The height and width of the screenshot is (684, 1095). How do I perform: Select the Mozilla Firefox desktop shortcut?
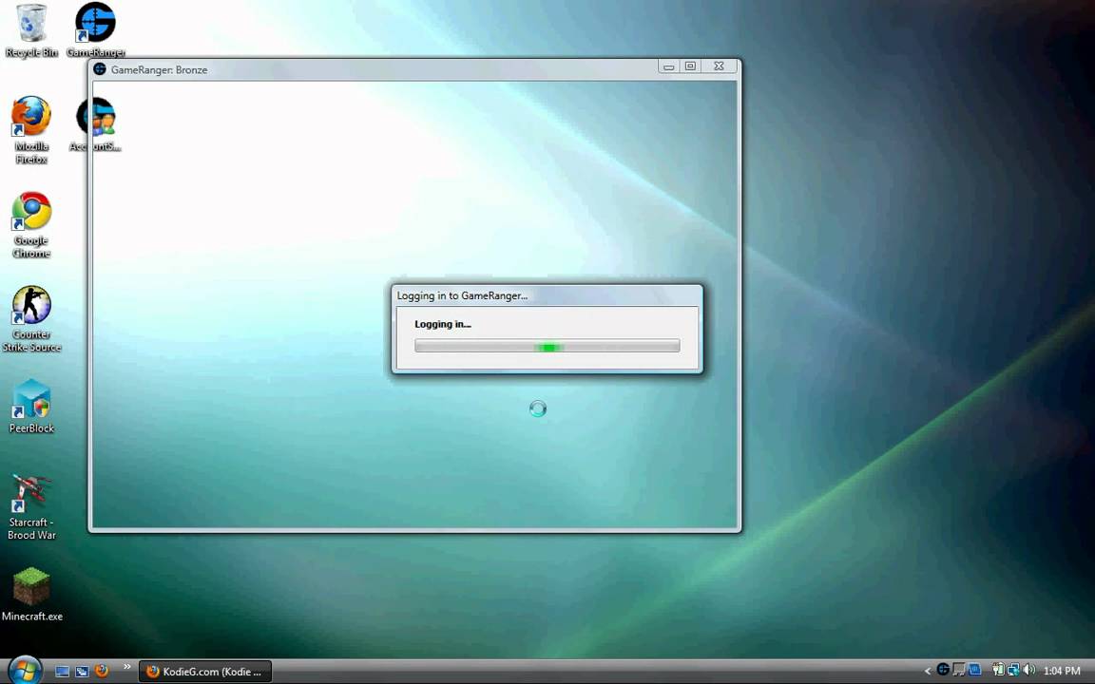coord(31,130)
